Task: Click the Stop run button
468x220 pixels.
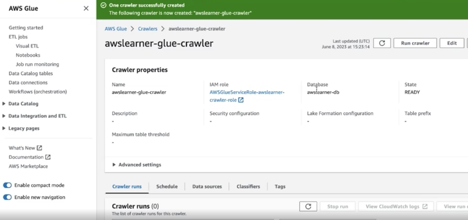Action: pyautogui.click(x=337, y=206)
